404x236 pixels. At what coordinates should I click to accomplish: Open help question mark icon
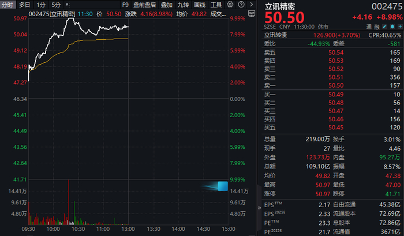pos(241,5)
